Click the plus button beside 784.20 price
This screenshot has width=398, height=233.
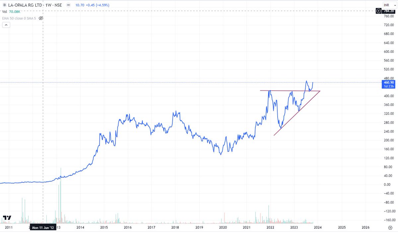click(x=379, y=11)
